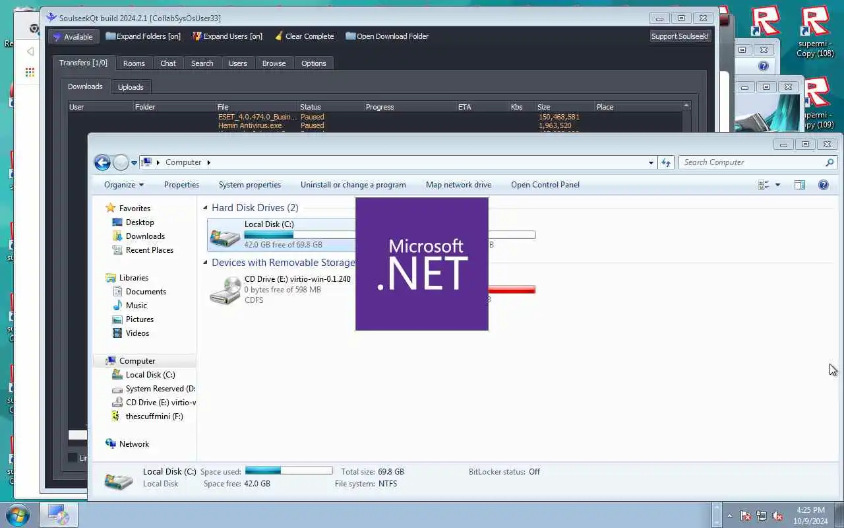Click the Search Computer input field
The height and width of the screenshot is (528, 844).
(x=752, y=162)
